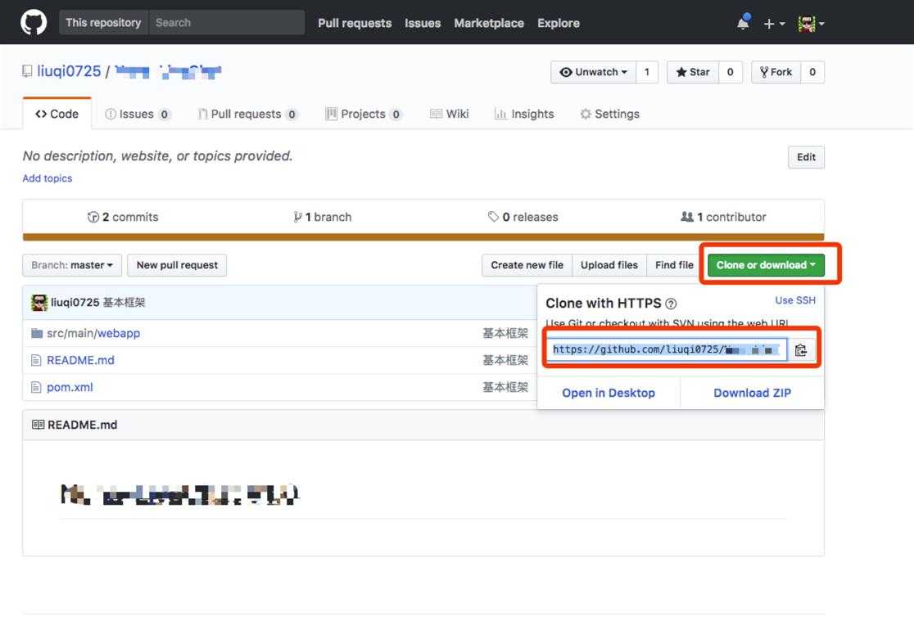The height and width of the screenshot is (630, 914).
Task: View the 1 branch list
Action: click(323, 217)
